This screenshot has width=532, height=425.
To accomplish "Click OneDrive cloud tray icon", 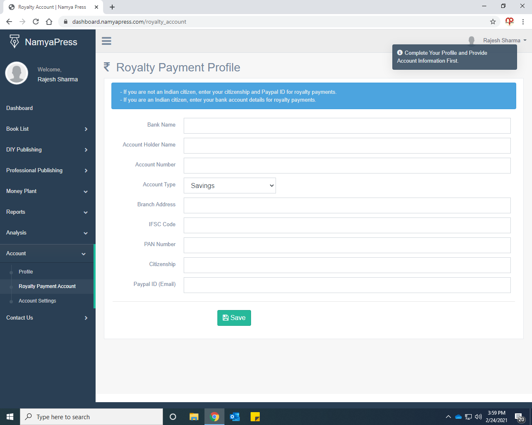I will click(x=458, y=417).
